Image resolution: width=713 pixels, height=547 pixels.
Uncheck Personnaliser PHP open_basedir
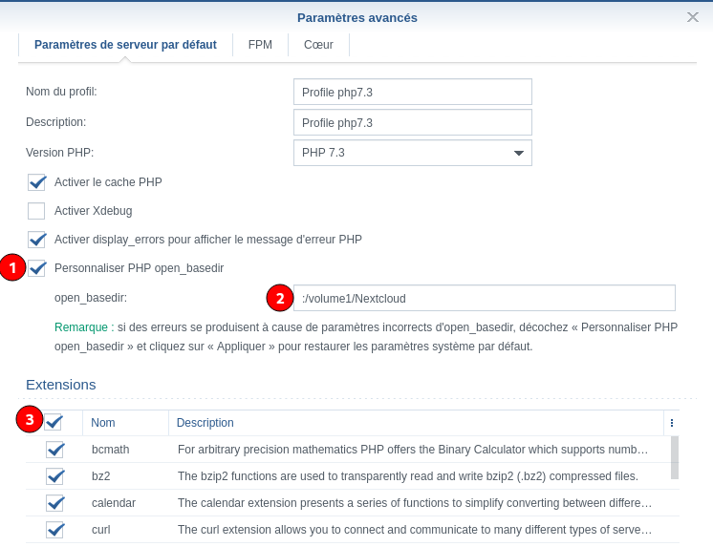(37, 268)
